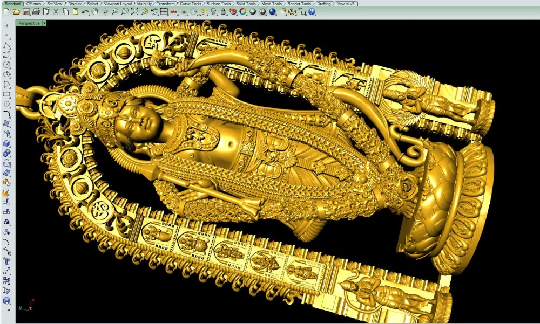This screenshot has width=540, height=324.
Task: Open the Solid Tools tab
Action: (246, 4)
